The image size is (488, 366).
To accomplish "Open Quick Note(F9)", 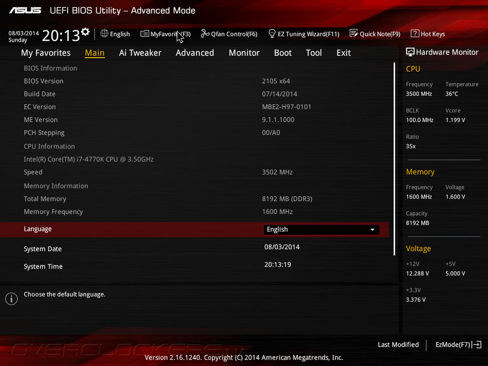I will pyautogui.click(x=380, y=34).
